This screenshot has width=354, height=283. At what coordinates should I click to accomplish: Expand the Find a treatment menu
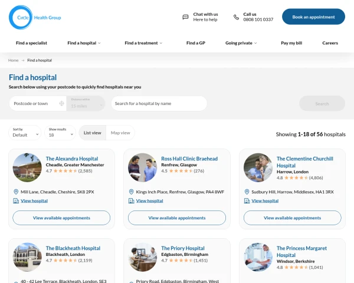pos(143,43)
